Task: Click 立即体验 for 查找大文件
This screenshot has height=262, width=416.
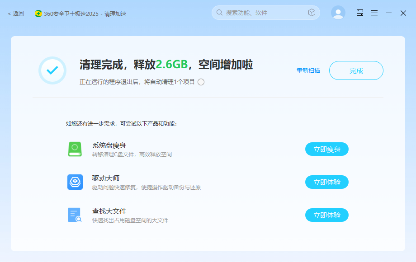Action: (x=326, y=215)
